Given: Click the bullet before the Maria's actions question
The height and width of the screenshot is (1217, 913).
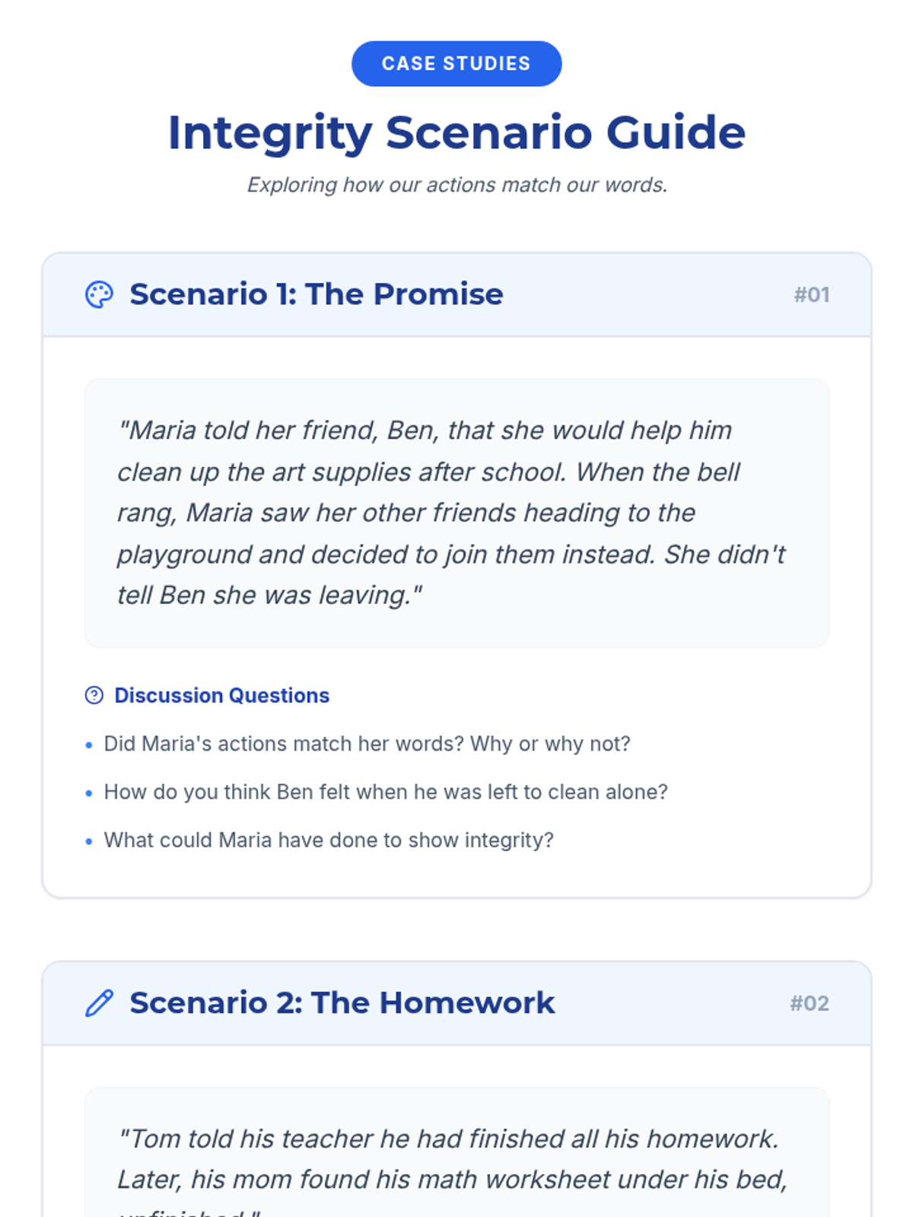Looking at the screenshot, I should [x=89, y=745].
